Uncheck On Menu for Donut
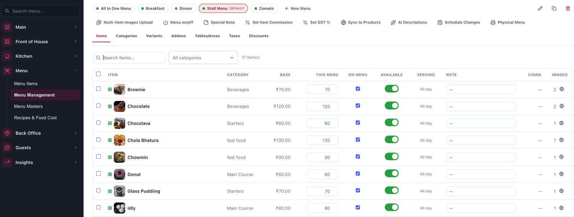574x217 pixels. click(x=358, y=174)
